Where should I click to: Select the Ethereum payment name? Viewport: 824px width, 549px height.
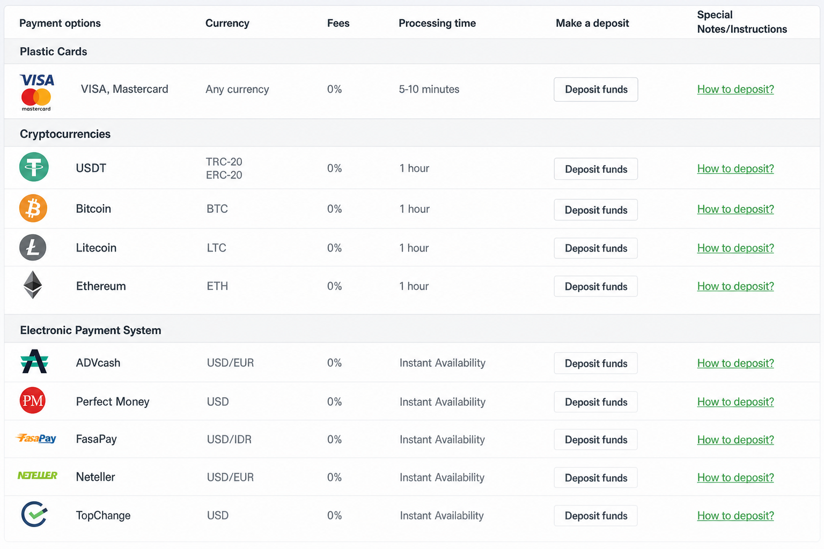(x=101, y=286)
